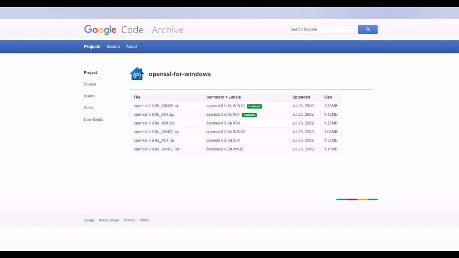The width and height of the screenshot is (459, 258).
Task: Download openssl-0.9.8e_X64.zip
Action: tap(154, 123)
